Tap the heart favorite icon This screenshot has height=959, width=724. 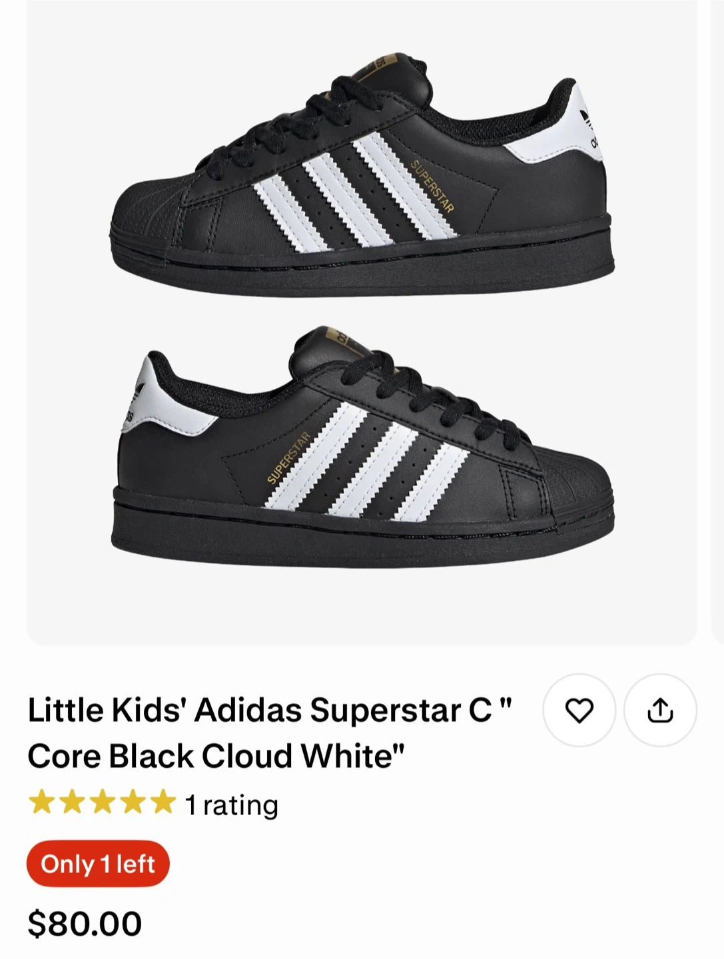[x=579, y=710]
